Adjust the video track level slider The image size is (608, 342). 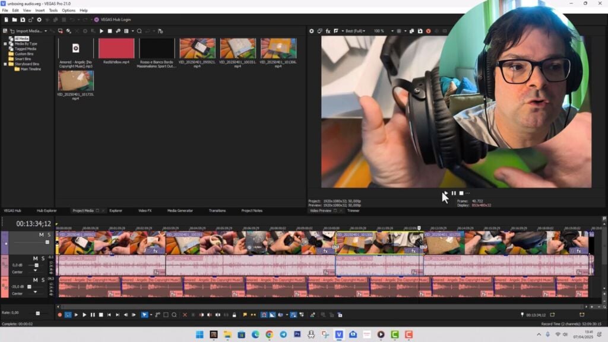[47, 242]
